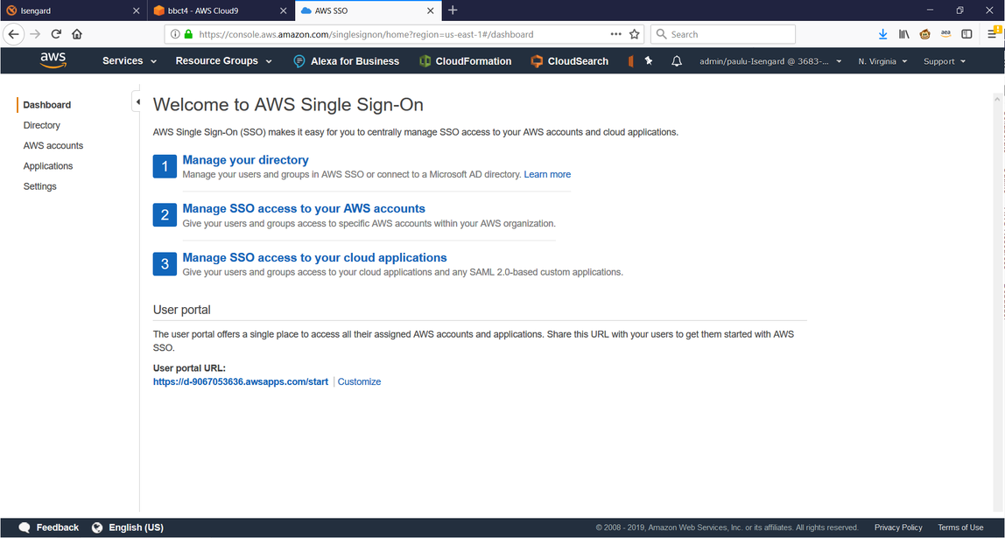Click the AWS logo
The width and height of the screenshot is (1005, 538).
pos(53,61)
